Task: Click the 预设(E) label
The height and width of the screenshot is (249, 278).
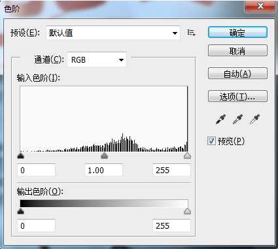Action: pyautogui.click(x=26, y=33)
